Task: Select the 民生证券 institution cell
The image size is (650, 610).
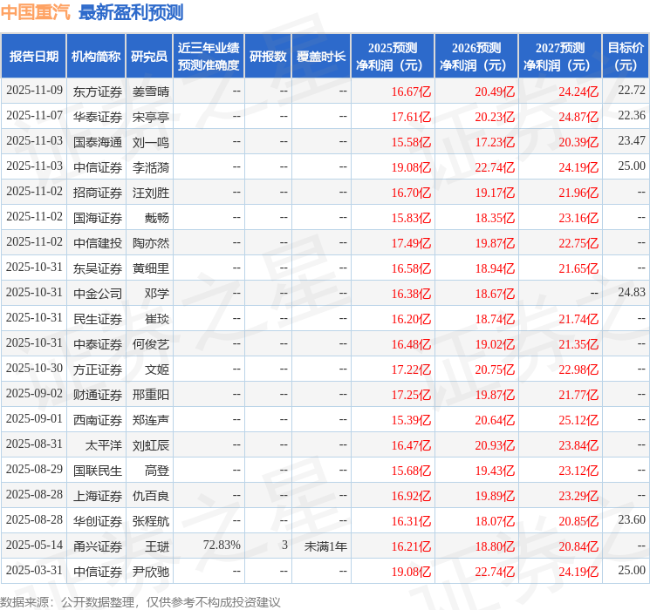Action: coord(98,319)
